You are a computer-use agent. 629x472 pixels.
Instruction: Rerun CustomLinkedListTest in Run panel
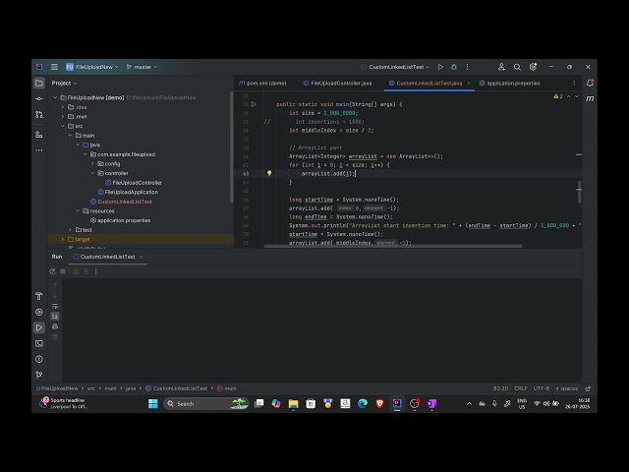tap(52, 271)
